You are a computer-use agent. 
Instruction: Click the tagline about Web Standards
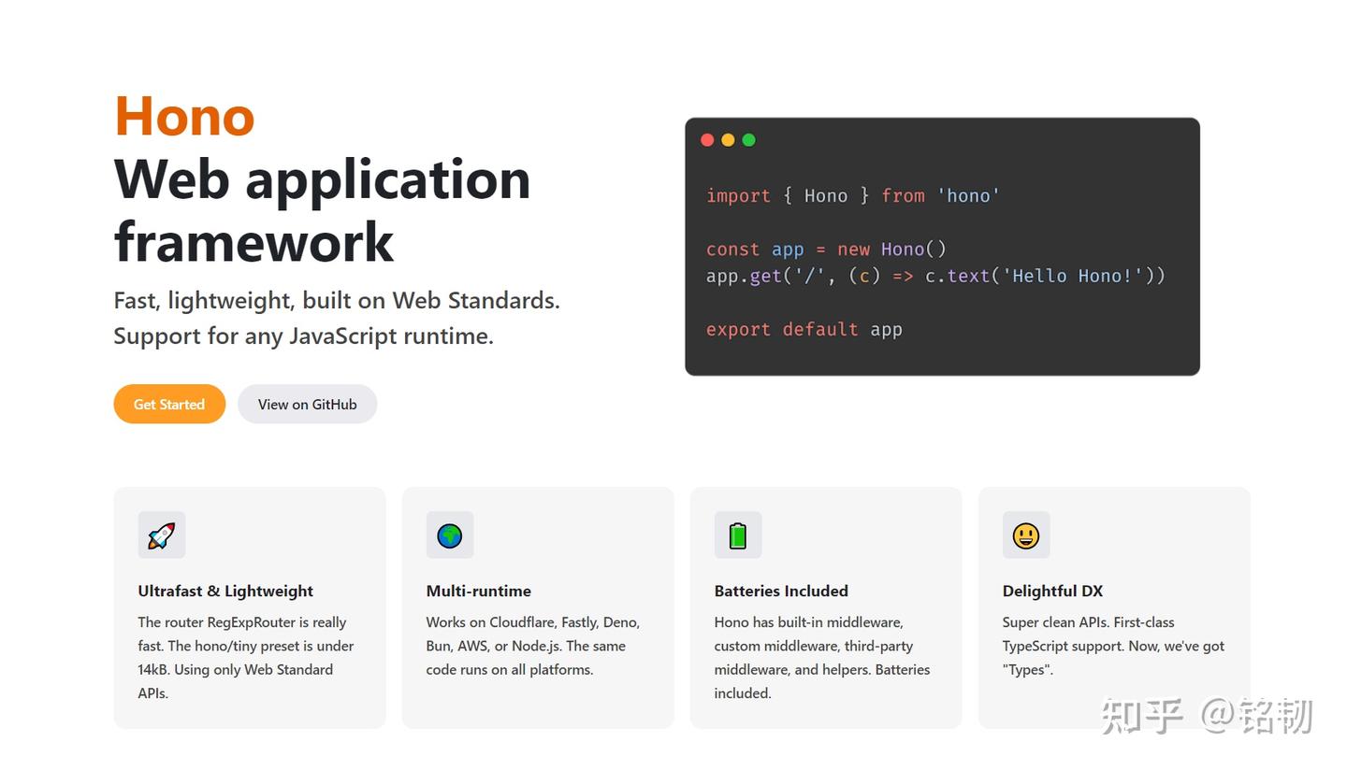click(337, 318)
